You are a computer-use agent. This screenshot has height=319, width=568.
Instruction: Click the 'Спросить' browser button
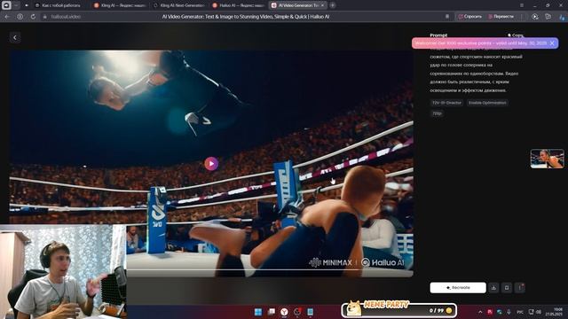click(469, 17)
